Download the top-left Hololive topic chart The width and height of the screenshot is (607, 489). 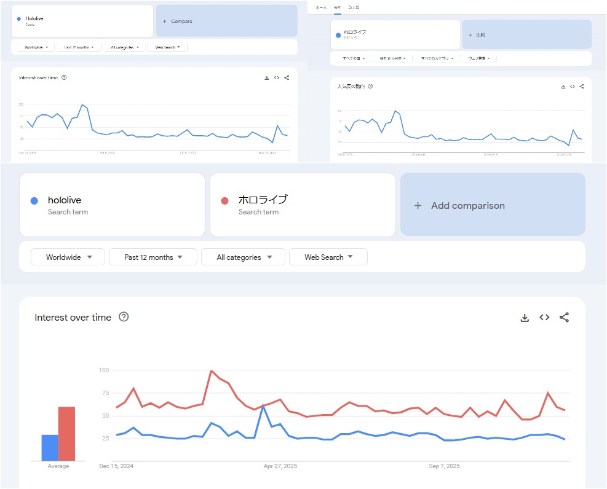pos(267,77)
